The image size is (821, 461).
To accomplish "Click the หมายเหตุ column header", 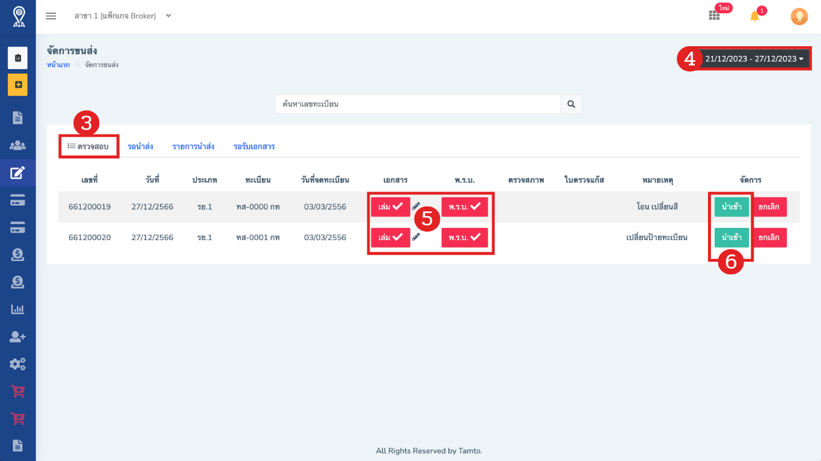I will click(x=658, y=180).
